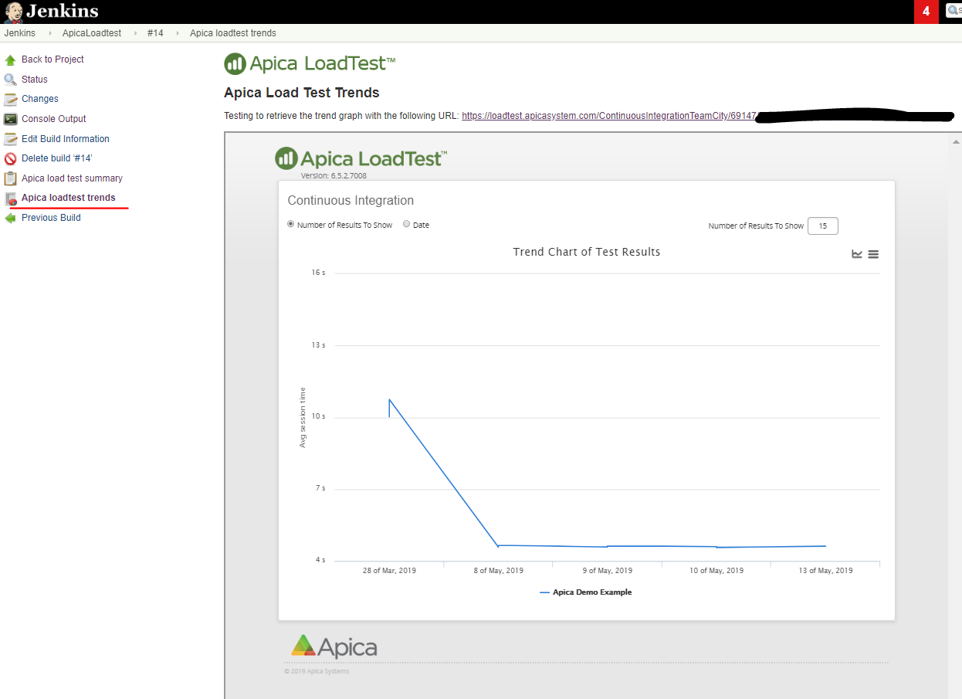Click the 10 of May, 2019 axis label
This screenshot has width=962, height=699.
[x=716, y=571]
